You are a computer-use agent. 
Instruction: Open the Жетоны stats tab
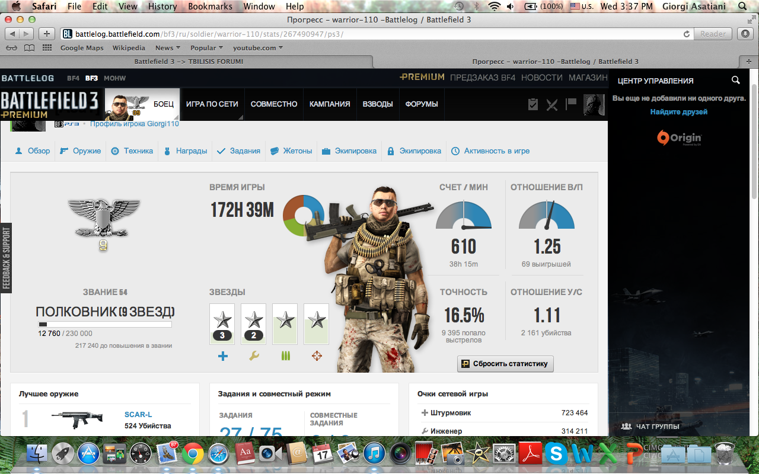[291, 151]
